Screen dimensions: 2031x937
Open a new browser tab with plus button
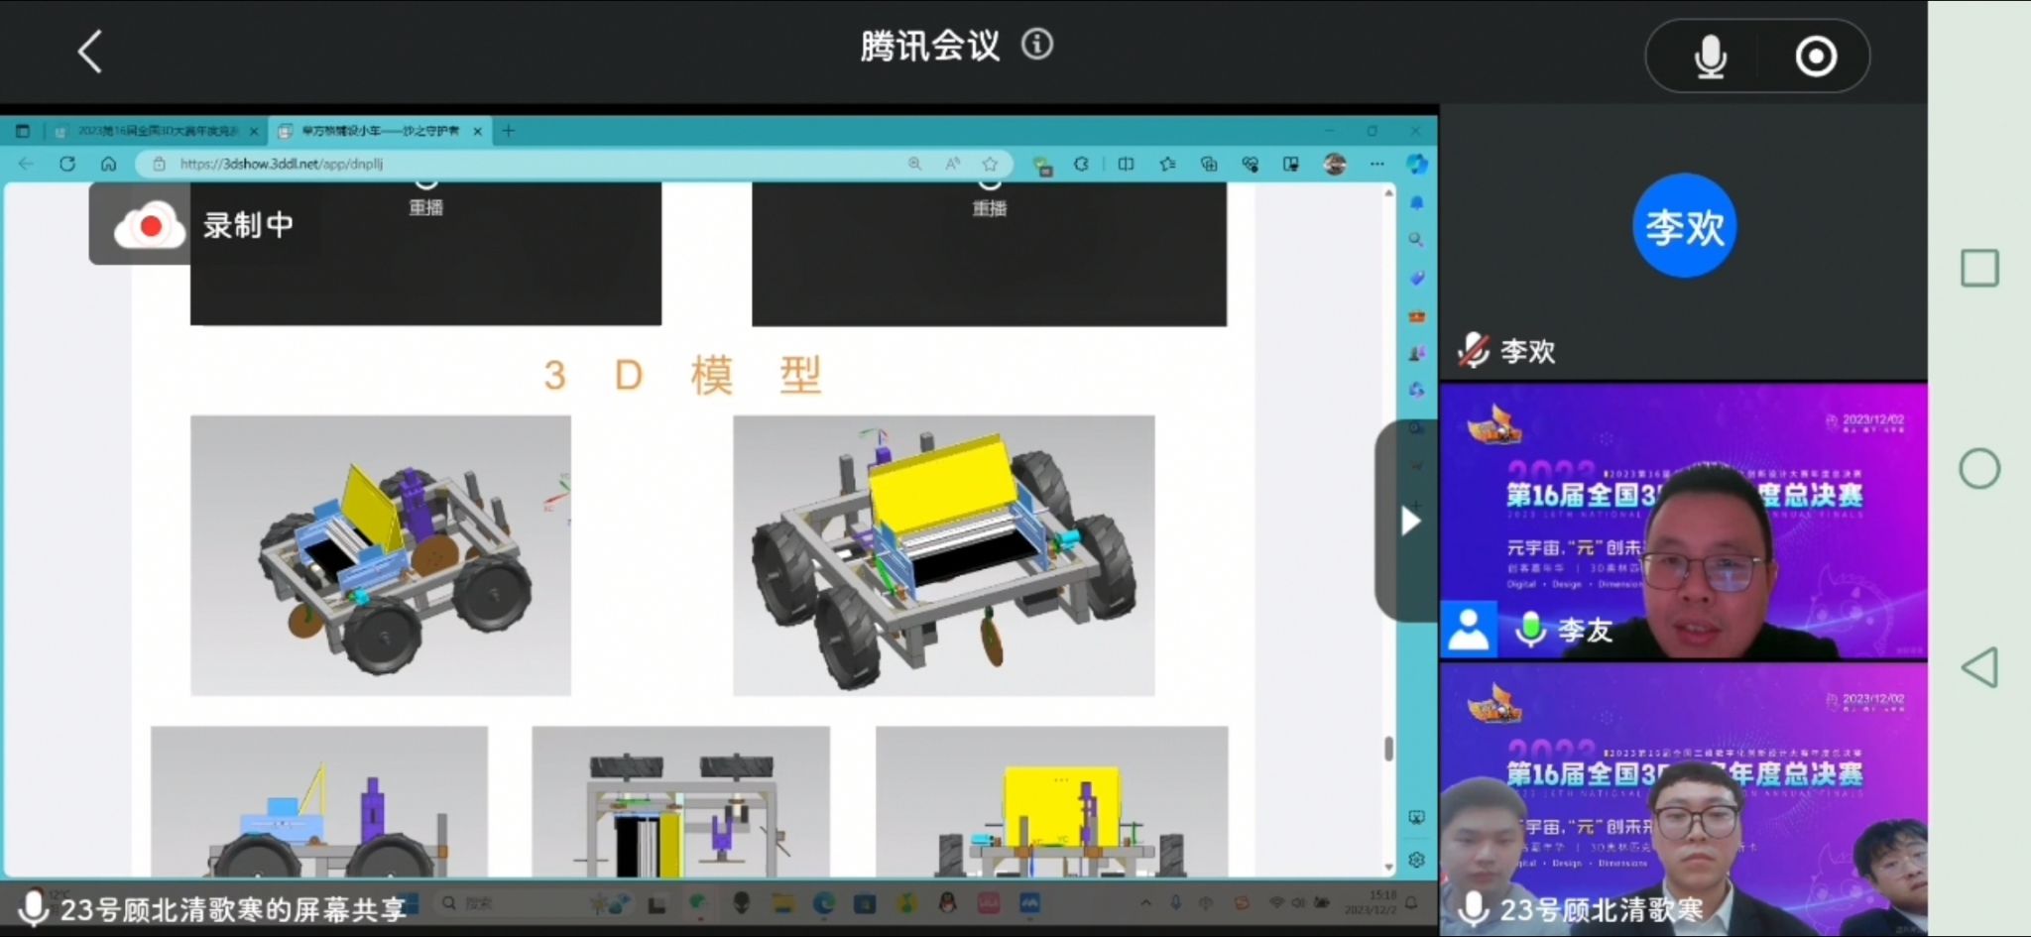509,131
